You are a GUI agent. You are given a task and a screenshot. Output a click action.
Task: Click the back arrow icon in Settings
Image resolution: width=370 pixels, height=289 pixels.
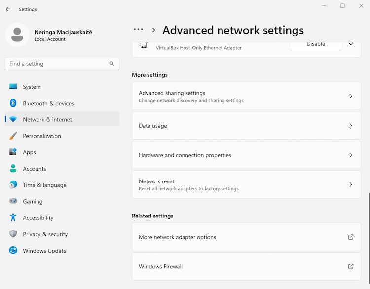[x=8, y=9]
